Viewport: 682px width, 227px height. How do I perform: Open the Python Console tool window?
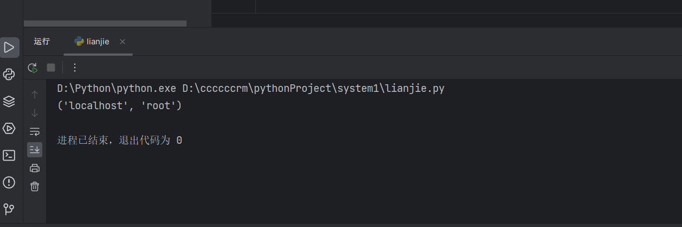[9, 75]
